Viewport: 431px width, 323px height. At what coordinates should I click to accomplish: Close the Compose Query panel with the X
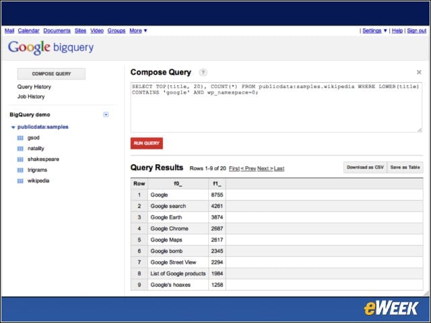click(419, 72)
